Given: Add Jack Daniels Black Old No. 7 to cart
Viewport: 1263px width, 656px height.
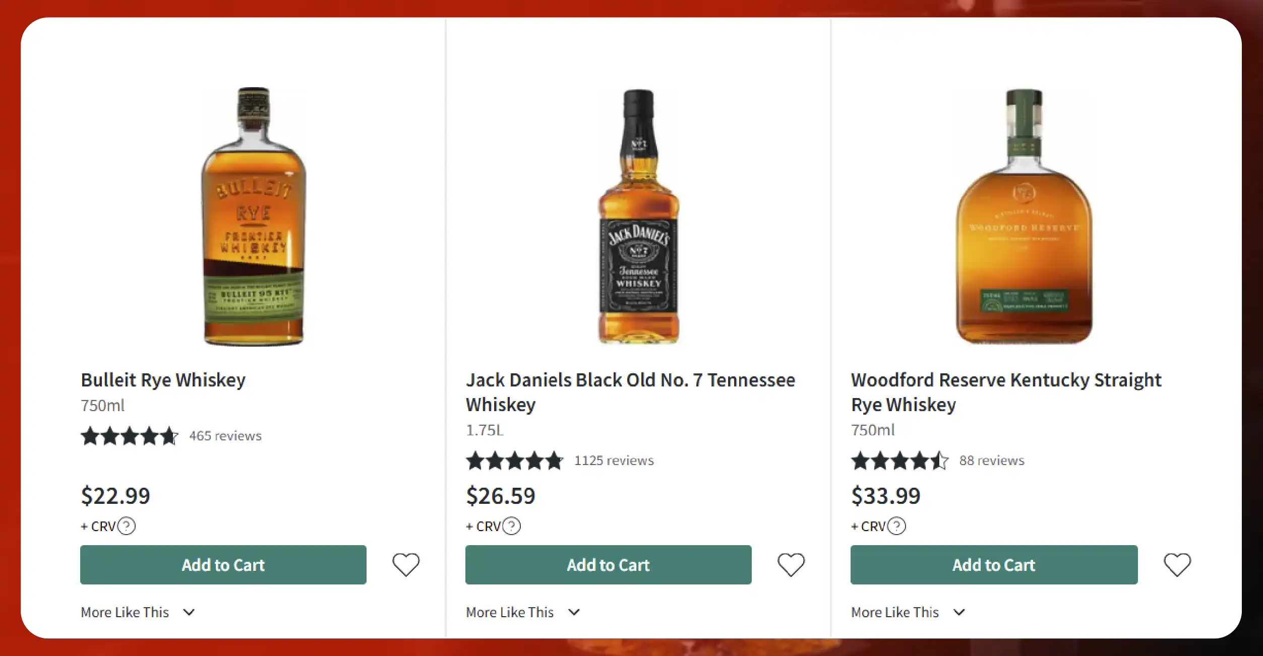Looking at the screenshot, I should click(608, 565).
